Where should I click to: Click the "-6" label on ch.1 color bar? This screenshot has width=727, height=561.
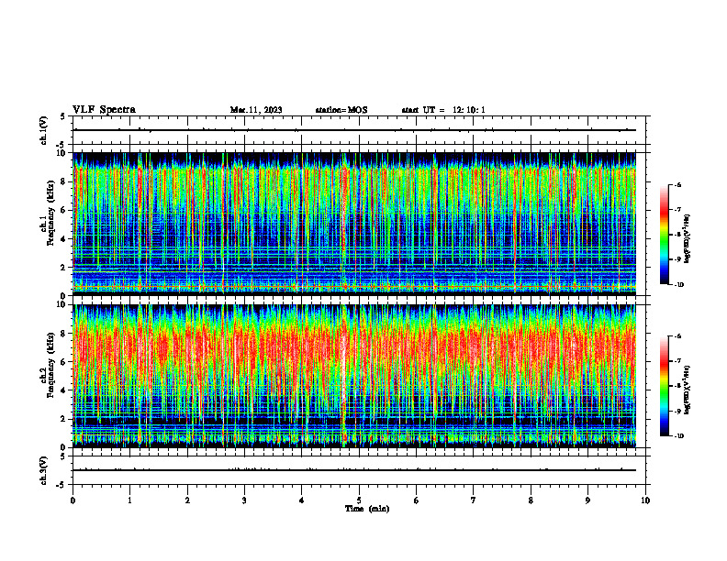[677, 184]
